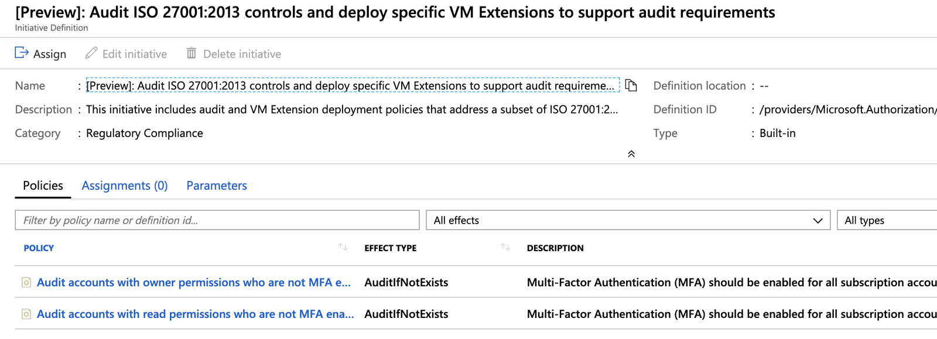Copy the initiative name to clipboard
937x339 pixels.
[631, 85]
